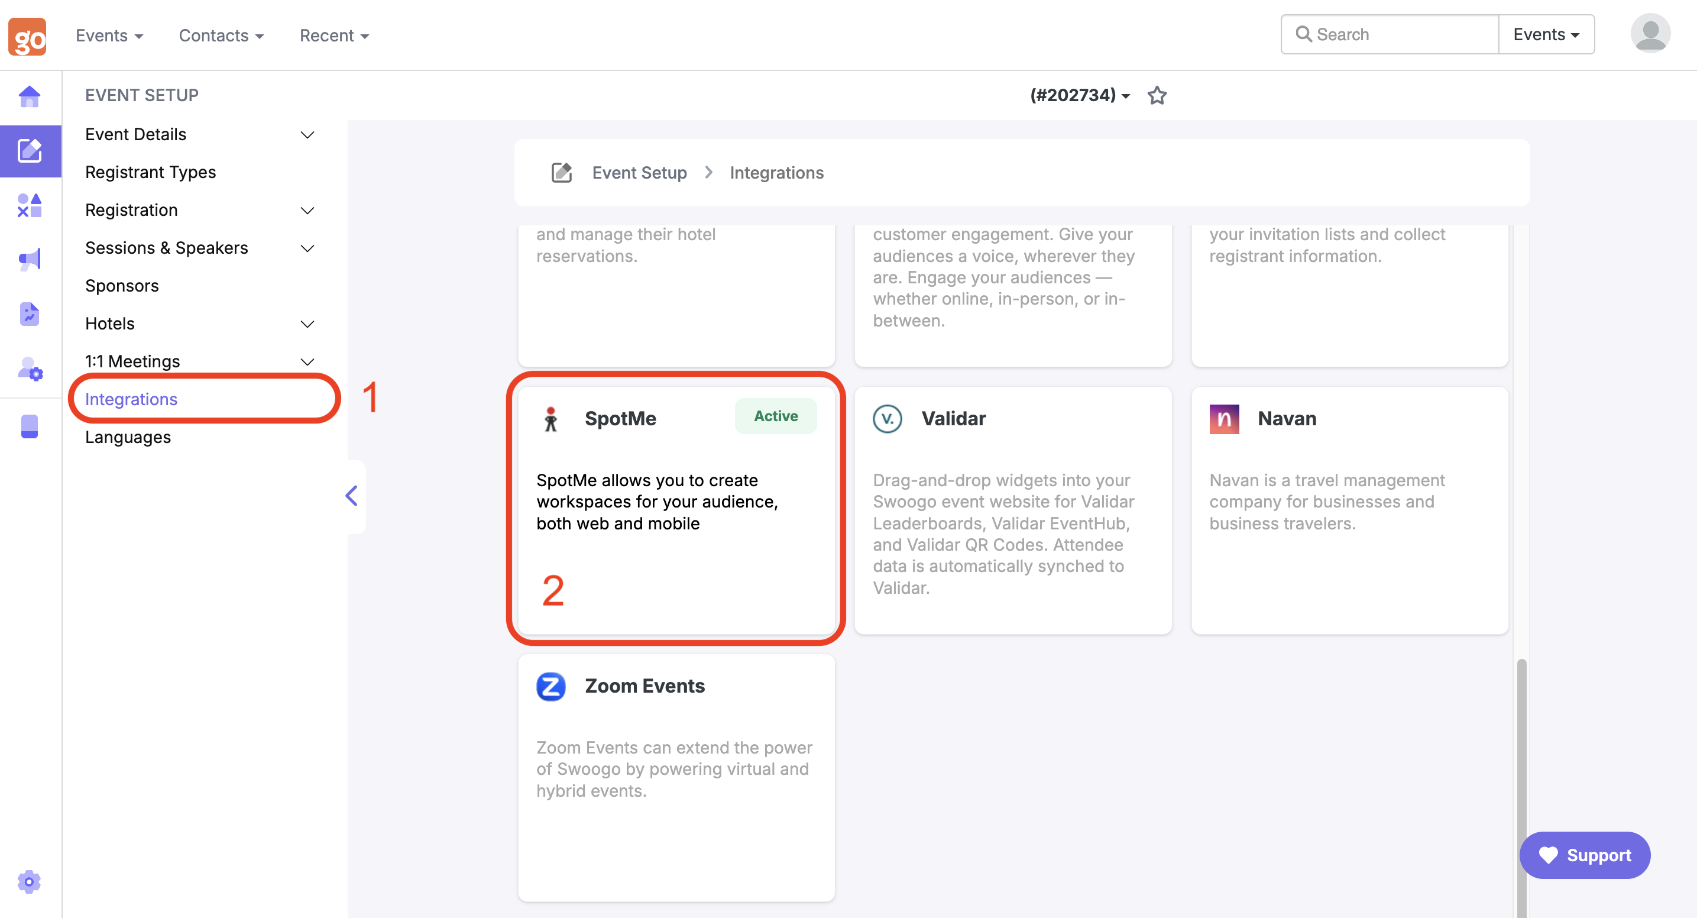This screenshot has height=918, width=1697.
Task: Click the Zoom Events description text
Action: pos(674,770)
